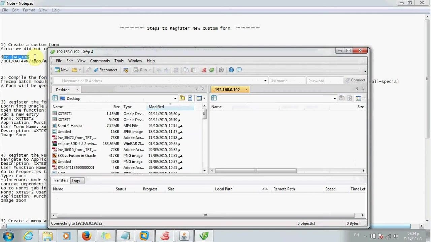Open Firefox from the taskbar
The width and height of the screenshot is (431, 242).
point(87,236)
